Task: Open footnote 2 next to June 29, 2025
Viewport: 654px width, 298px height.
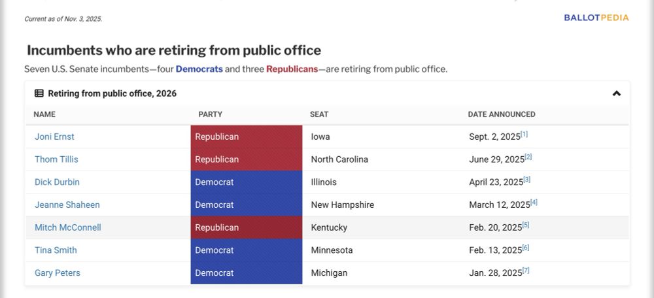Action: tap(528, 157)
